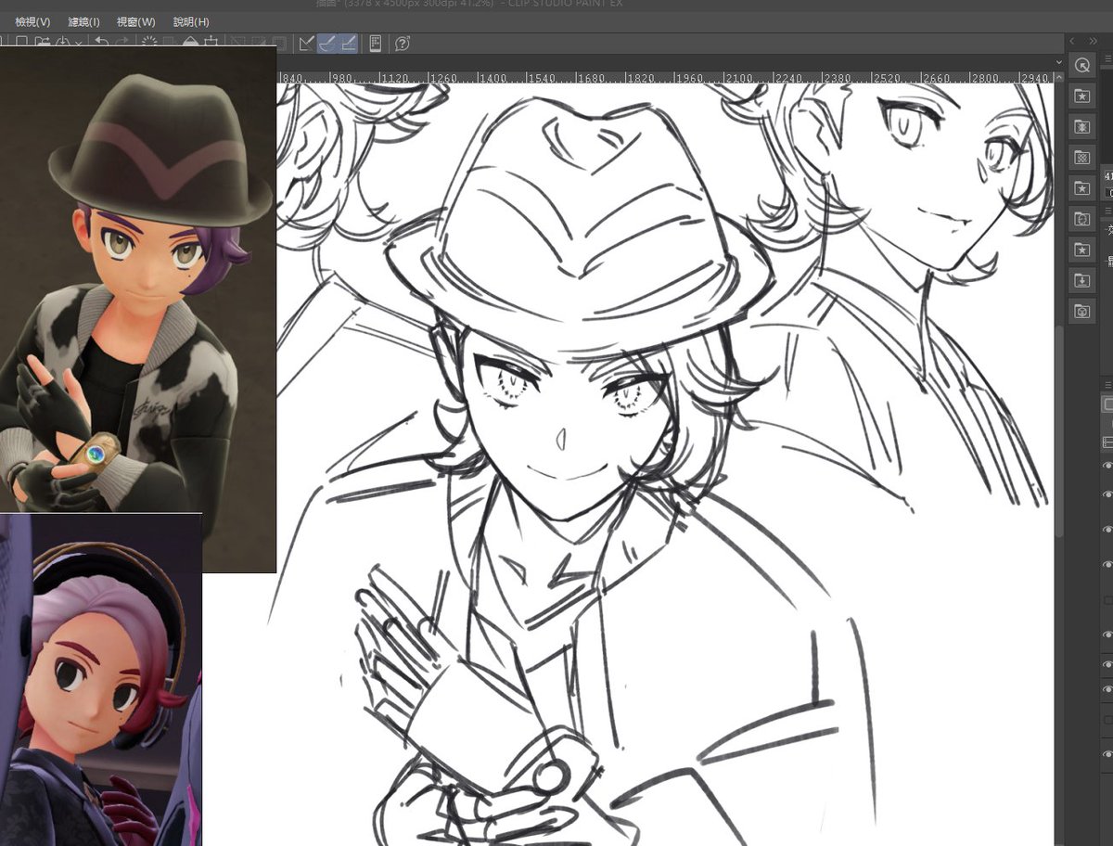Click the left arrow above material icons
This screenshot has width=1113, height=846.
pos(1072,41)
